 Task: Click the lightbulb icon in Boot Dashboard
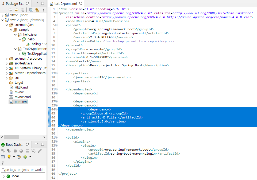pyautogui.click(x=9, y=157)
